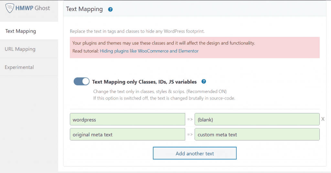The width and height of the screenshot is (331, 173).
Task: Click into the 'custom meta text' field
Action: [257, 134]
